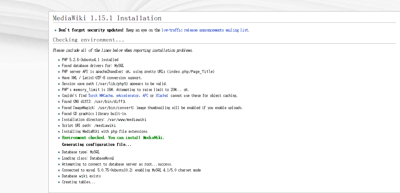Open the XCache link
400x193 pixels.
161,96
